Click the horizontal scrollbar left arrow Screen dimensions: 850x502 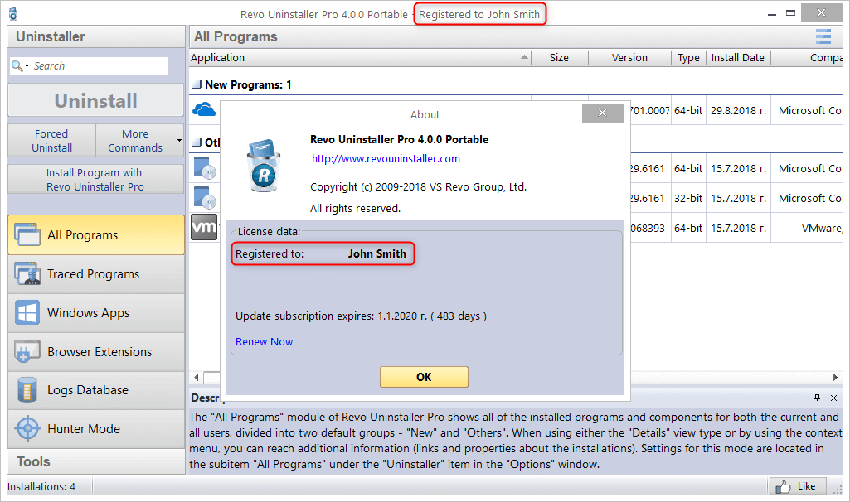click(x=197, y=377)
